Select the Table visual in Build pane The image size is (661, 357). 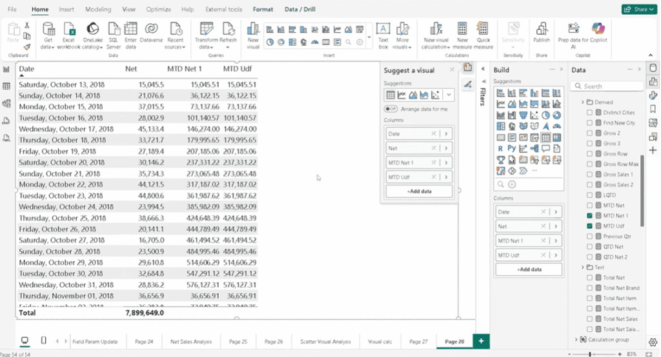(x=545, y=138)
